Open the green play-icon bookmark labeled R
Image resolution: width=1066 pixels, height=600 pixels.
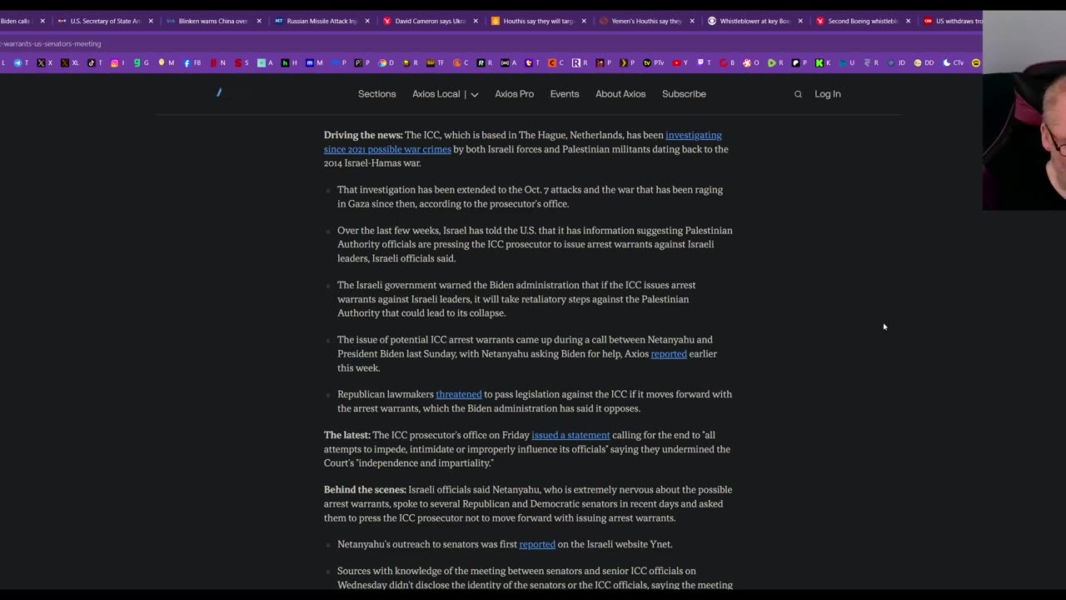[x=775, y=62]
